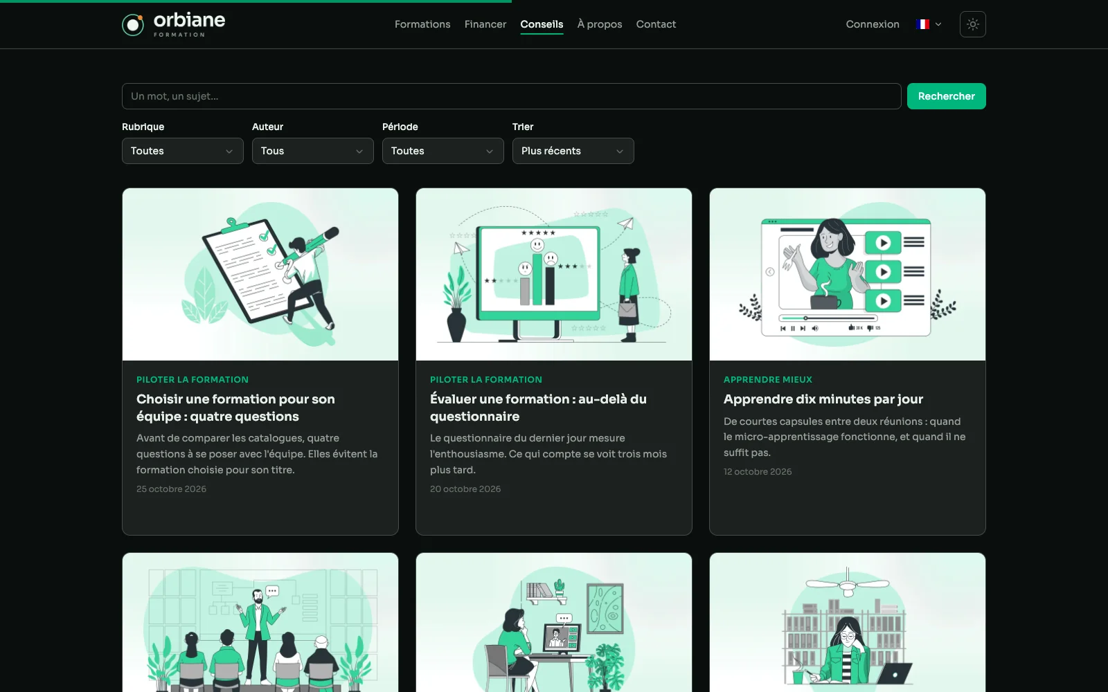This screenshot has height=692, width=1108.
Task: Toggle the light/dark theme sun button
Action: [x=972, y=24]
